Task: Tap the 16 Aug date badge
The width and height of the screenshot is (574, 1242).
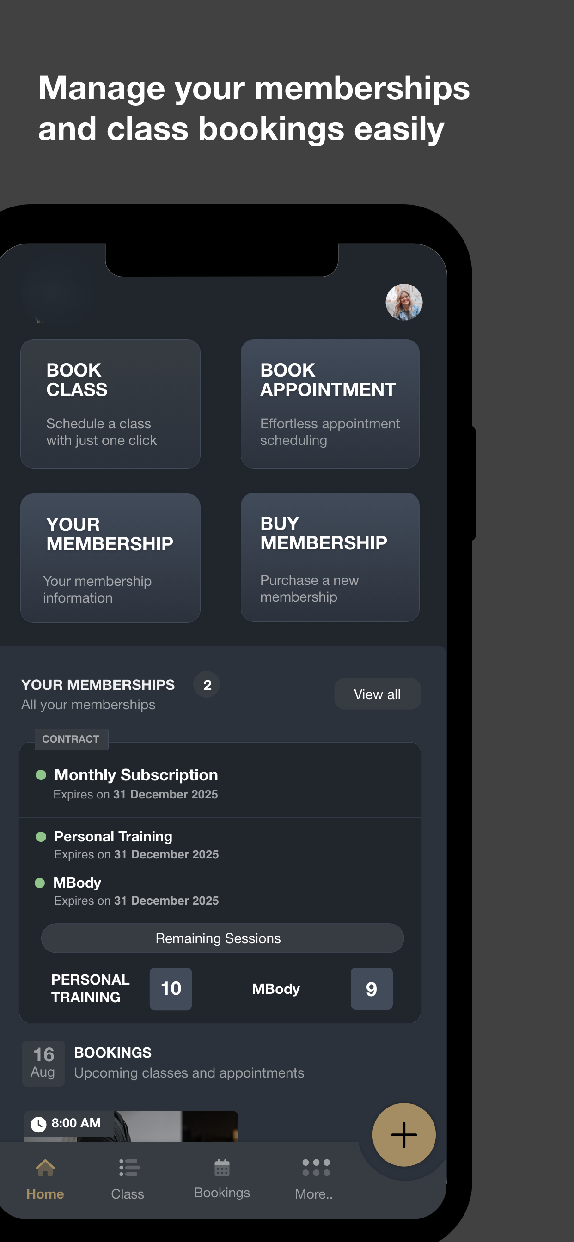Action: pyautogui.click(x=43, y=1063)
